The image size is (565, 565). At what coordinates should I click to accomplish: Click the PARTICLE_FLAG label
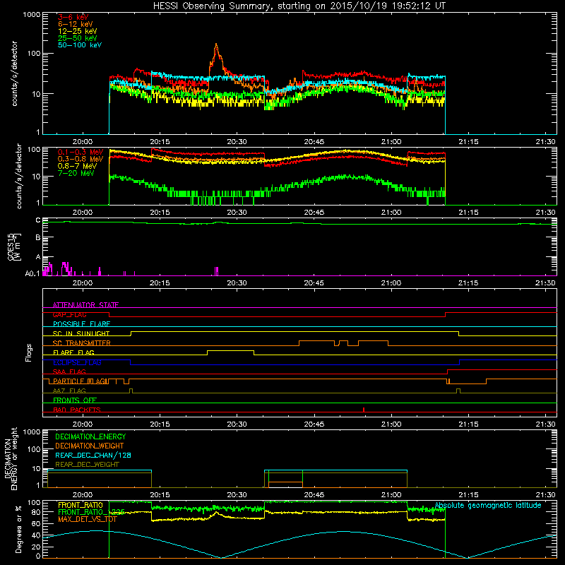pyautogui.click(x=81, y=381)
